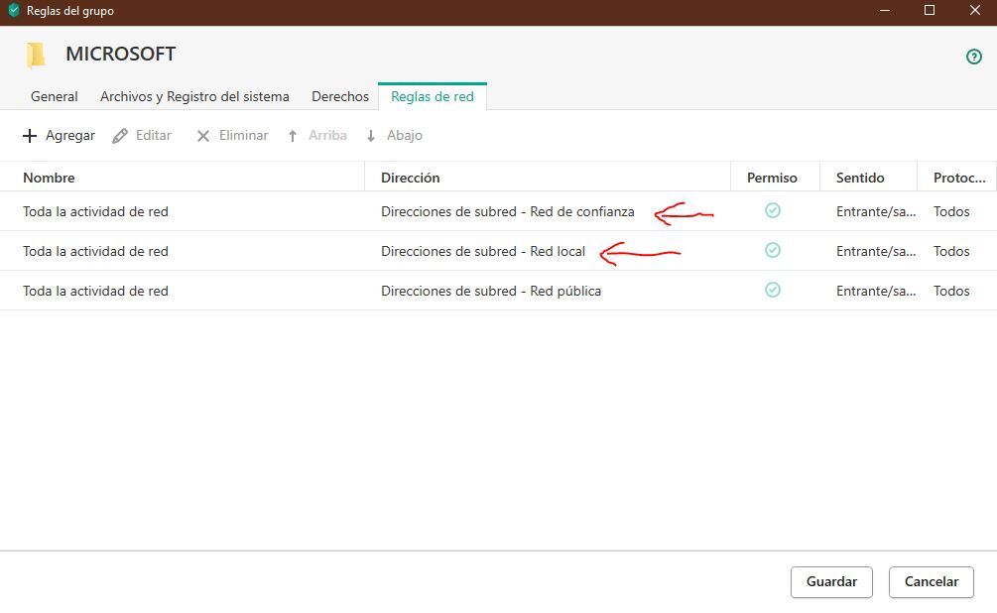Click the X Eliminar icon
The image size is (997, 613).
pyautogui.click(x=203, y=136)
